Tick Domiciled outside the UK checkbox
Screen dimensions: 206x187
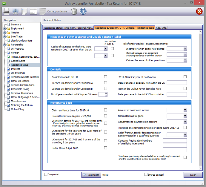pos(105,77)
